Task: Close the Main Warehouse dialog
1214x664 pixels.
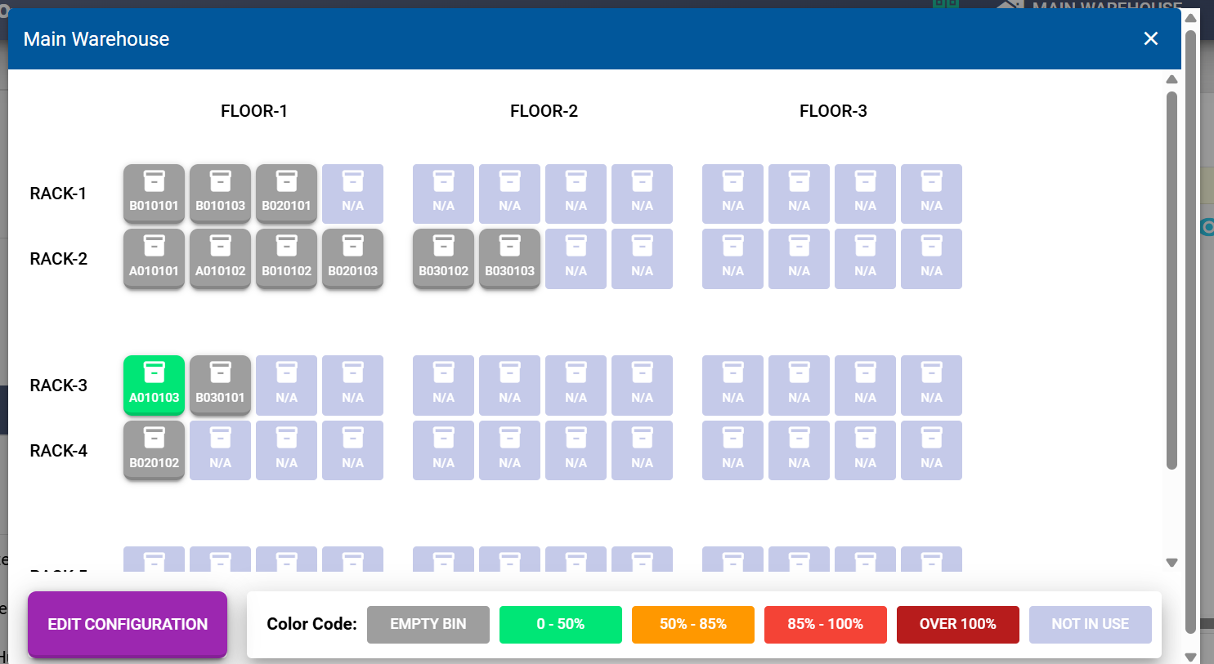Action: (x=1150, y=38)
